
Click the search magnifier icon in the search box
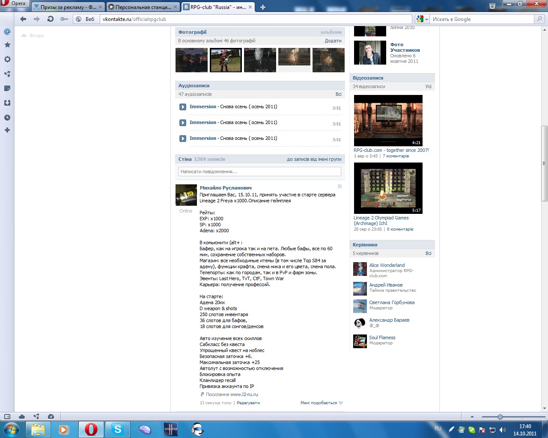(x=539, y=19)
